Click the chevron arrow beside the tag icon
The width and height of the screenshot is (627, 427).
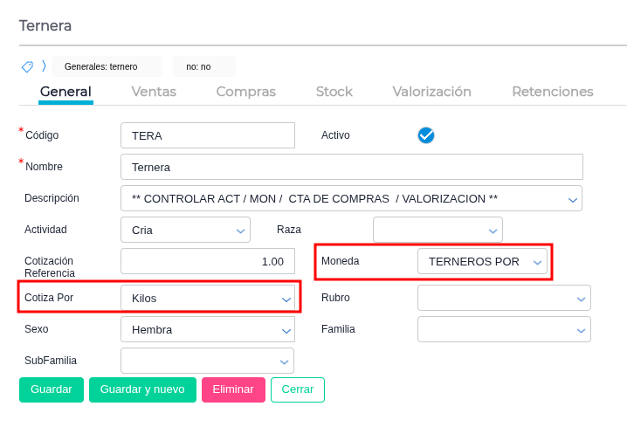[43, 66]
